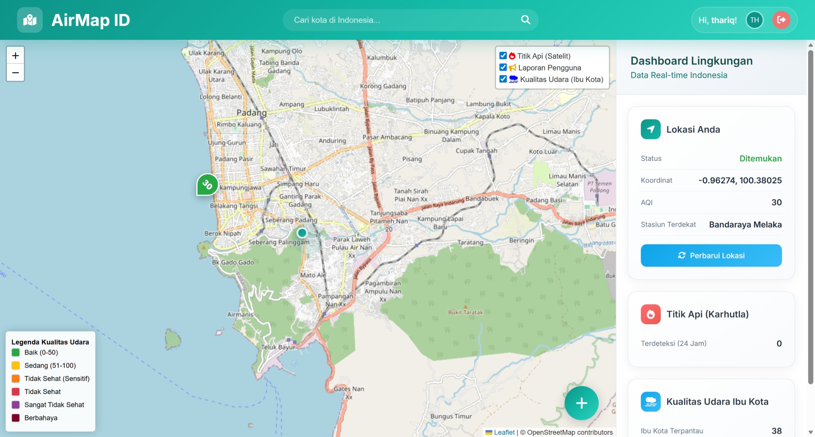Click the Kualitas Udara Ibu Kota cloud icon
815x437 pixels.
click(651, 402)
